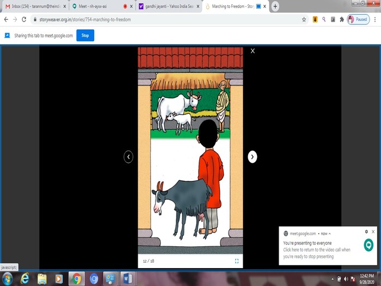Open the control panel taskbar icon
Screen dimensions: 381x286
pos(110,279)
